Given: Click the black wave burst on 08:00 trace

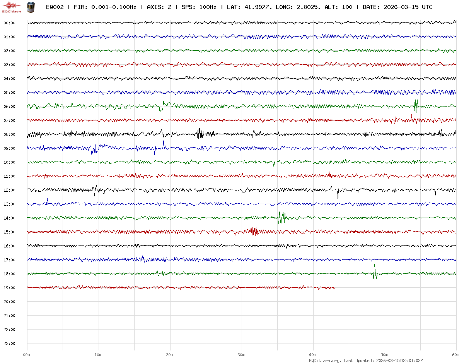Looking at the screenshot, I should [200, 134].
